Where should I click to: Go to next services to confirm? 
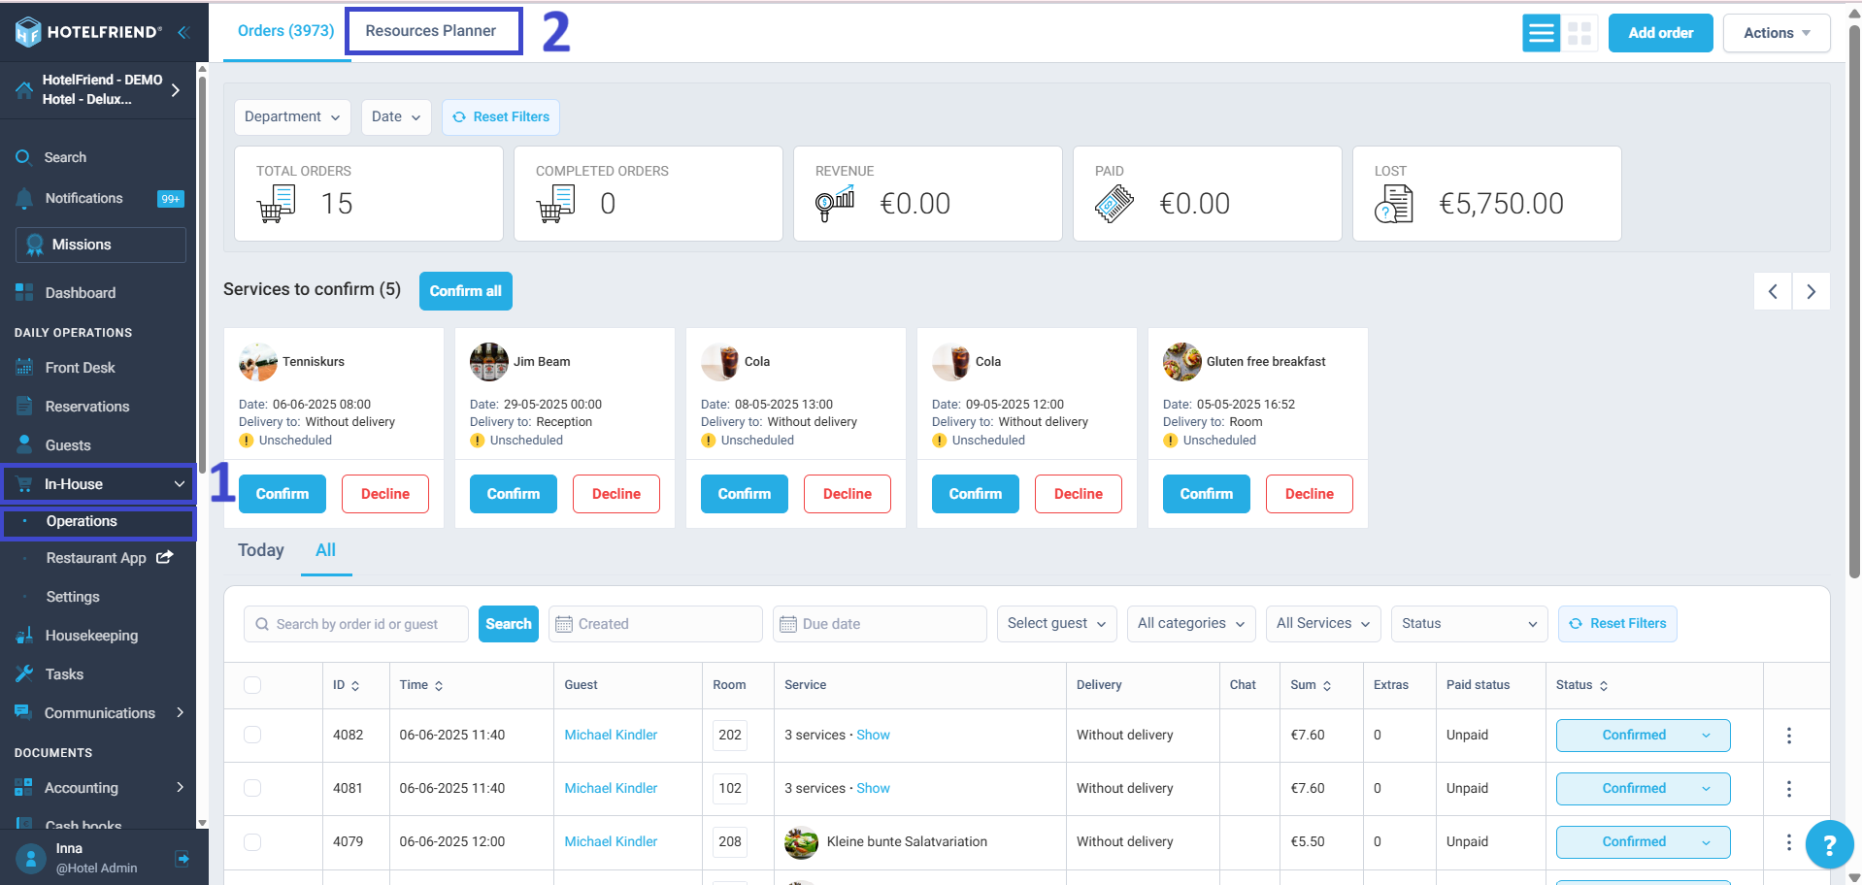coord(1811,291)
